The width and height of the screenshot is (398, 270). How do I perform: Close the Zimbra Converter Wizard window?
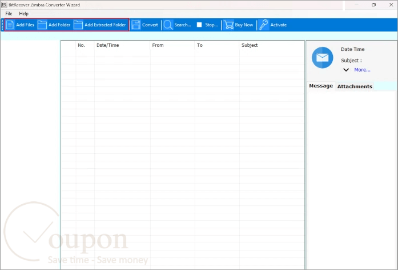pos(391,5)
